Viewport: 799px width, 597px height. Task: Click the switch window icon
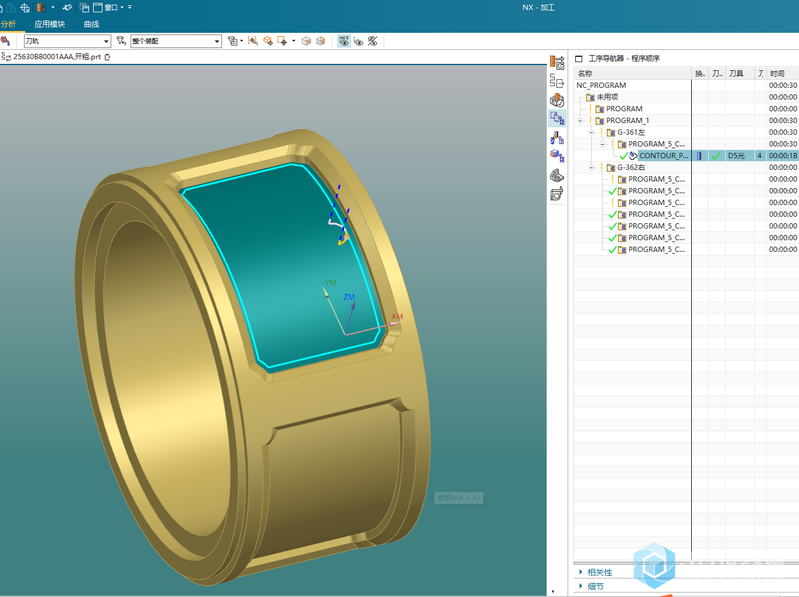(84, 8)
